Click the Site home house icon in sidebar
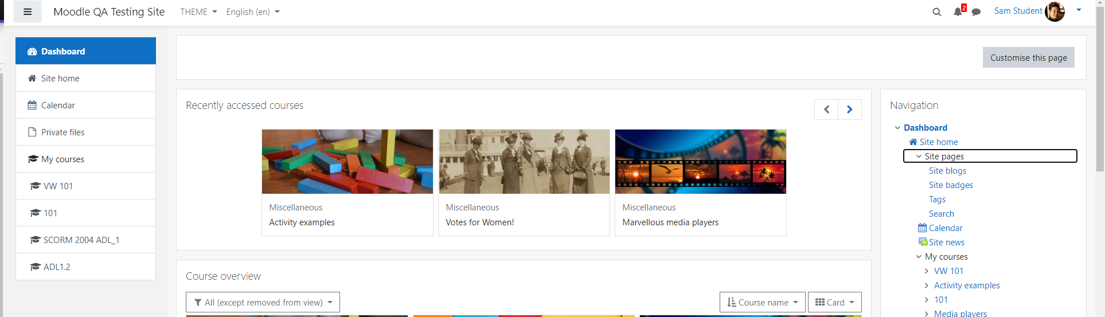The image size is (1105, 317). (32, 79)
